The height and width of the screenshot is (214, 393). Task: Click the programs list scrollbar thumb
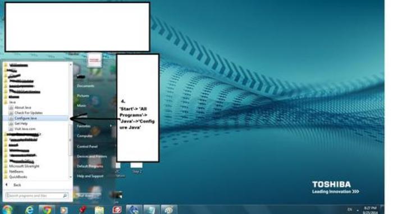pos(70,140)
